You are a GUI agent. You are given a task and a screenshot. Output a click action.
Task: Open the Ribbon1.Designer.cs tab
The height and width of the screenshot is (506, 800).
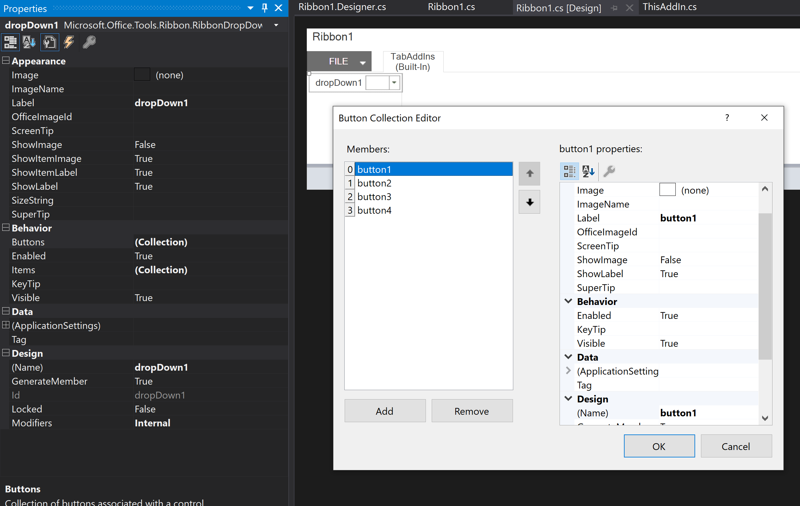tap(342, 7)
